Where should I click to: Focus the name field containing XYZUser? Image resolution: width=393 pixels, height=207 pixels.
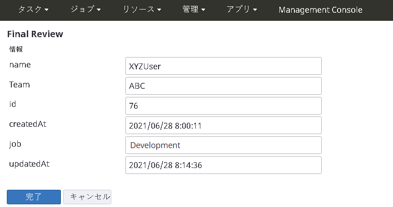pyautogui.click(x=223, y=66)
